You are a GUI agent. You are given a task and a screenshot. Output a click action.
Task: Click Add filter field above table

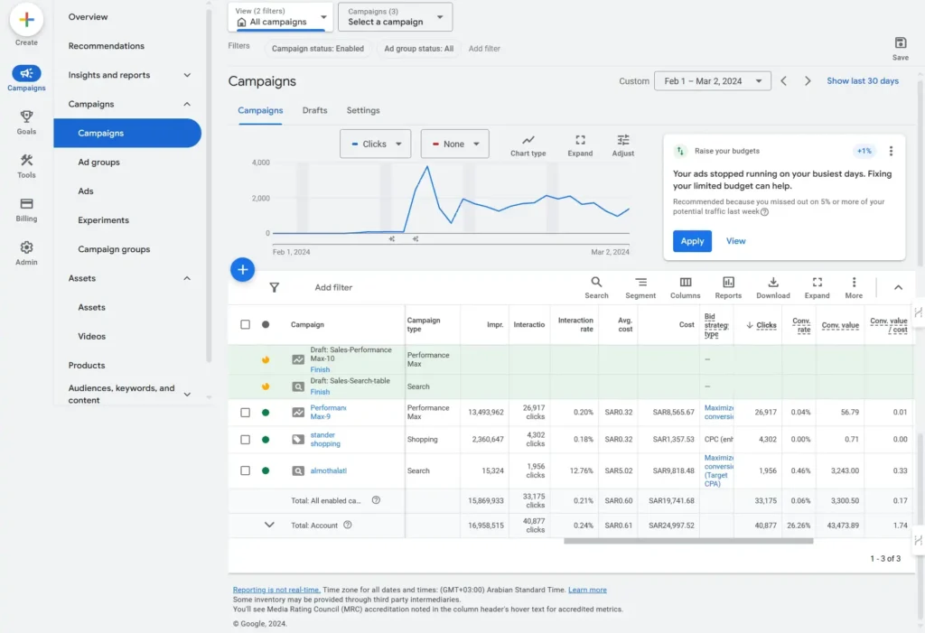pos(333,287)
